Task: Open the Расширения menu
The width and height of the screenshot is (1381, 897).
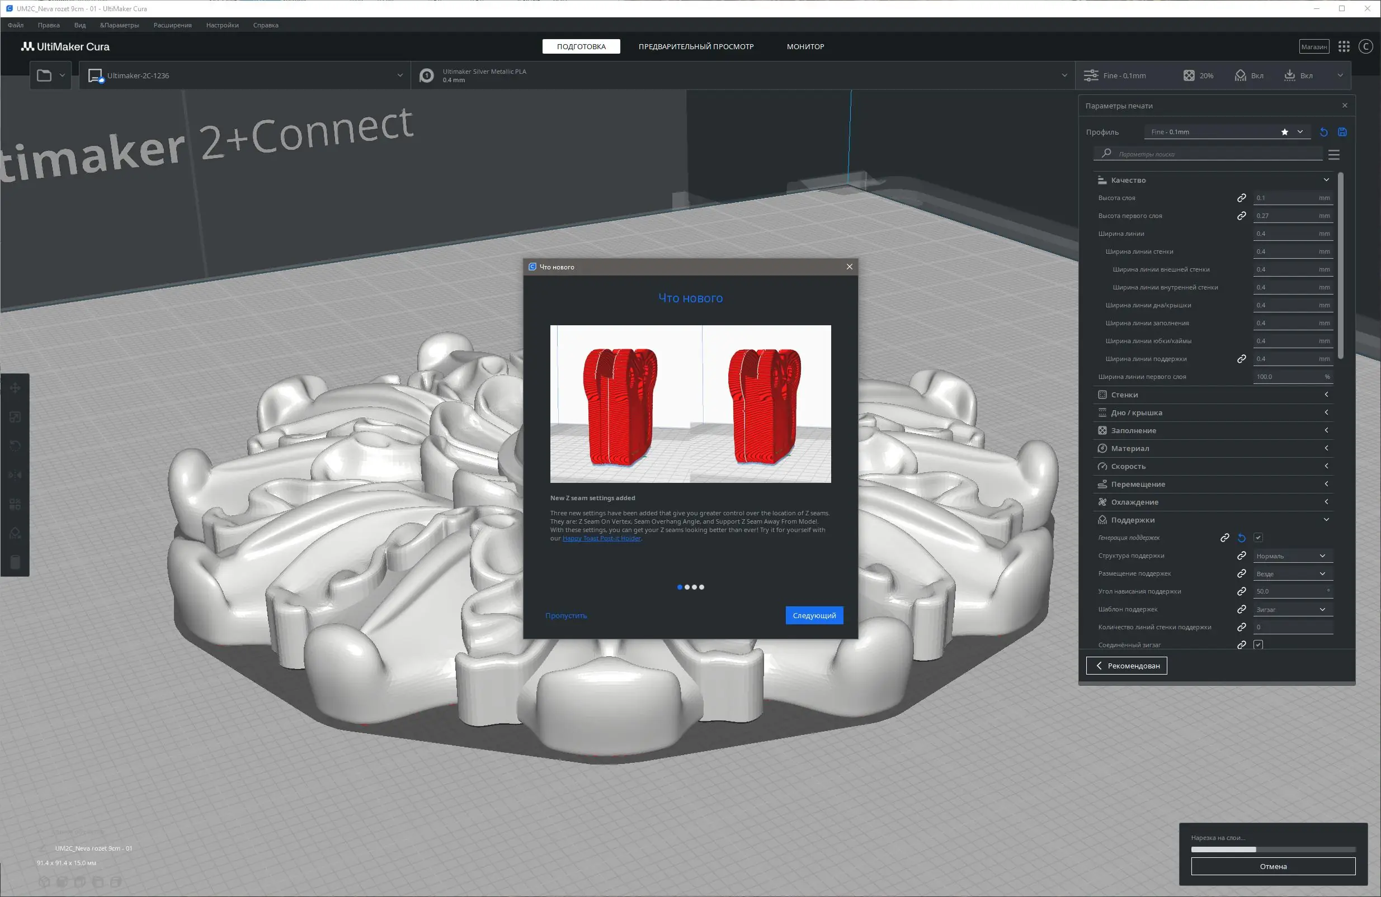Action: [x=172, y=26]
